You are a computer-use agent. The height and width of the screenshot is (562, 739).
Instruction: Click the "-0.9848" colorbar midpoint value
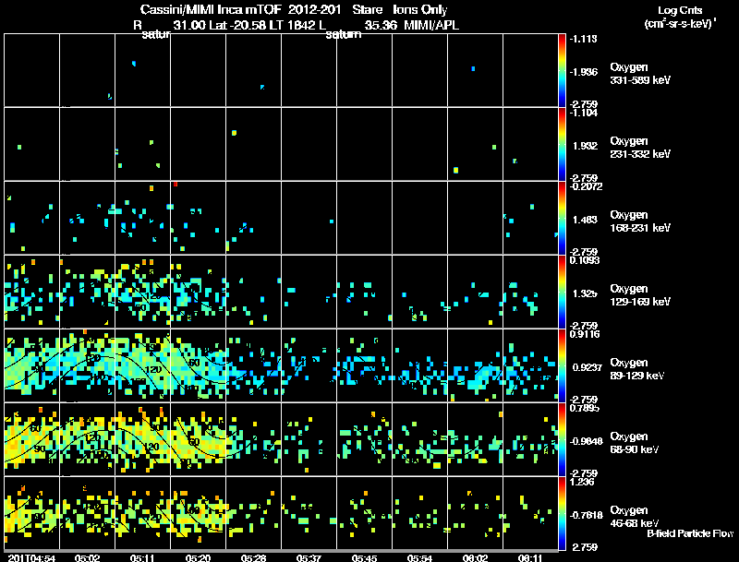pos(587,441)
